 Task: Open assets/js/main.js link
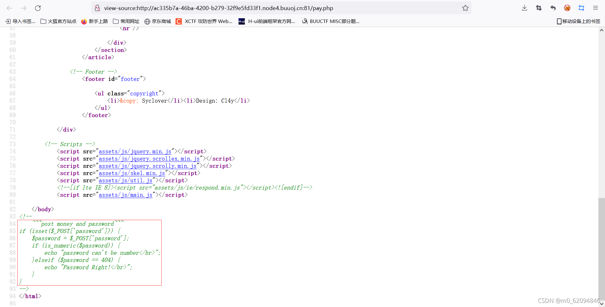click(125, 195)
